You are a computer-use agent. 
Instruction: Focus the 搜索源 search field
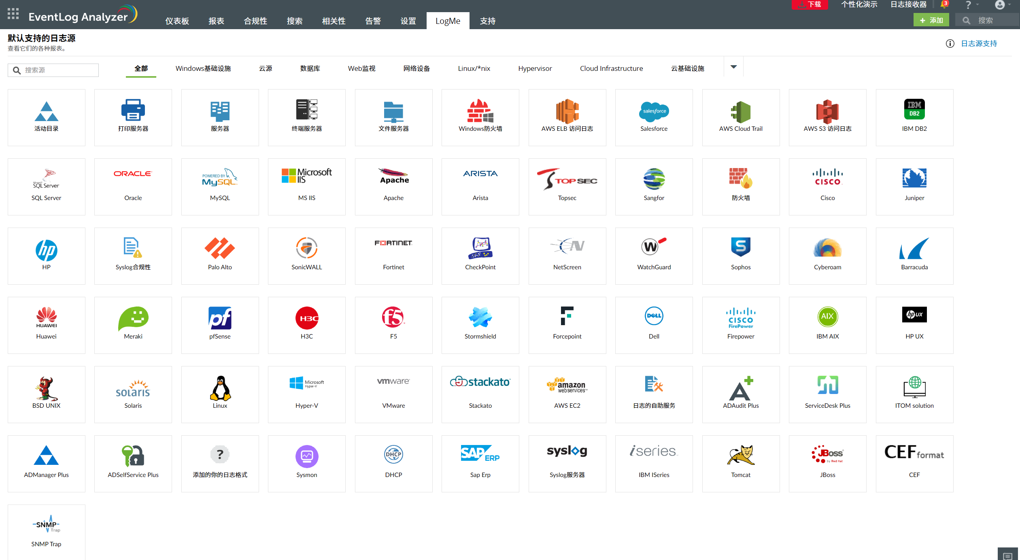click(53, 70)
